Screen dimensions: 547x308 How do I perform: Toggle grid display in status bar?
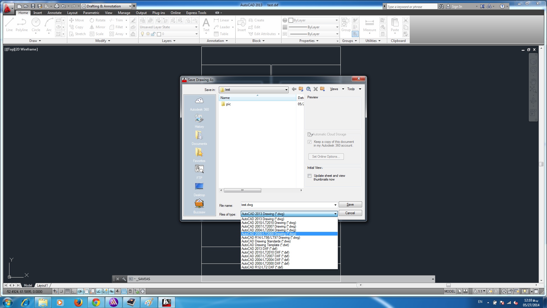pos(68,291)
